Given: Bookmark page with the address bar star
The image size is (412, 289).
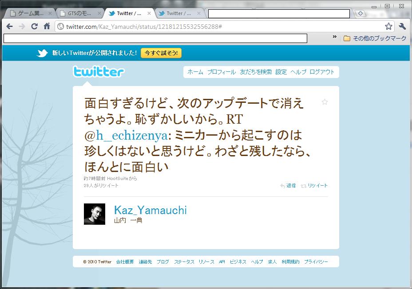Looking at the screenshot, I should pyautogui.click(x=388, y=26).
